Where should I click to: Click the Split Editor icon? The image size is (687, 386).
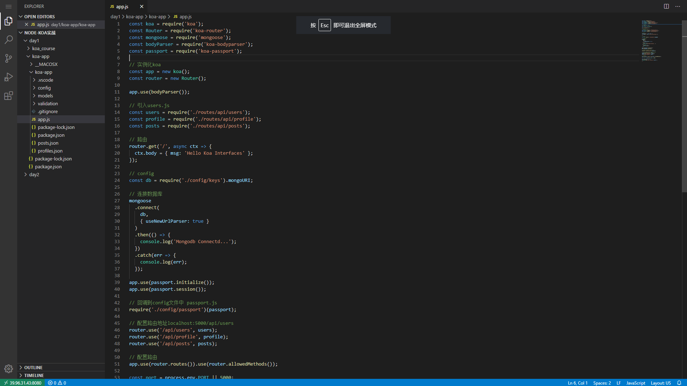(x=666, y=6)
